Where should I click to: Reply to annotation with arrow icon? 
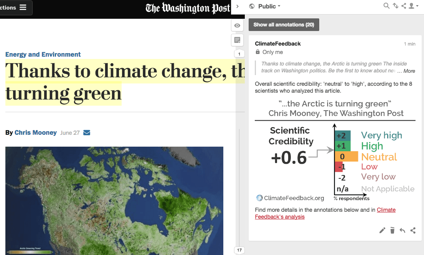tap(403, 230)
